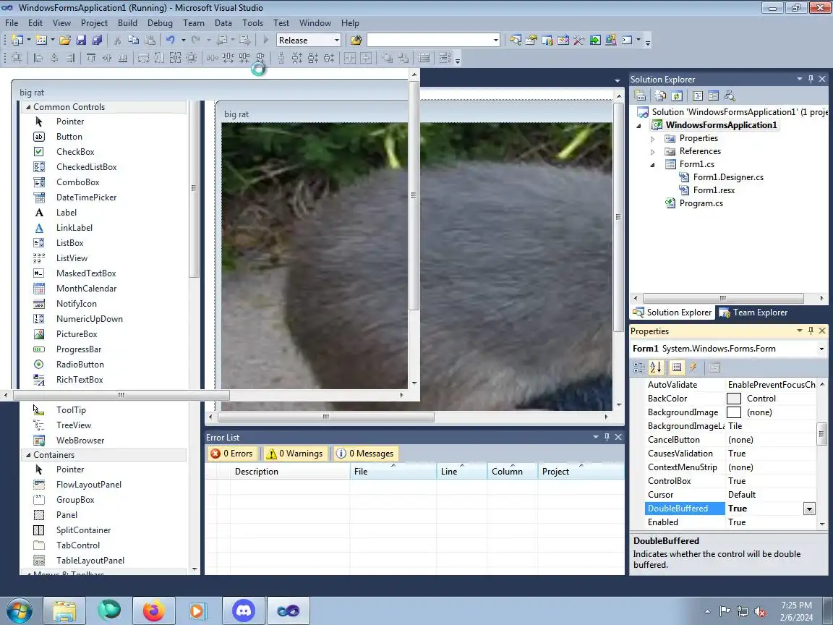The height and width of the screenshot is (625, 833).
Task: Choose the CheckBox control in Toolbox
Action: pyautogui.click(x=75, y=151)
